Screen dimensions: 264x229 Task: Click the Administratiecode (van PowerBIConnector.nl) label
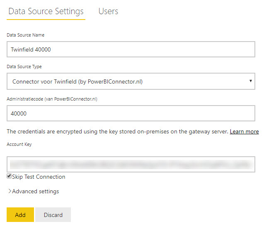click(x=52, y=99)
